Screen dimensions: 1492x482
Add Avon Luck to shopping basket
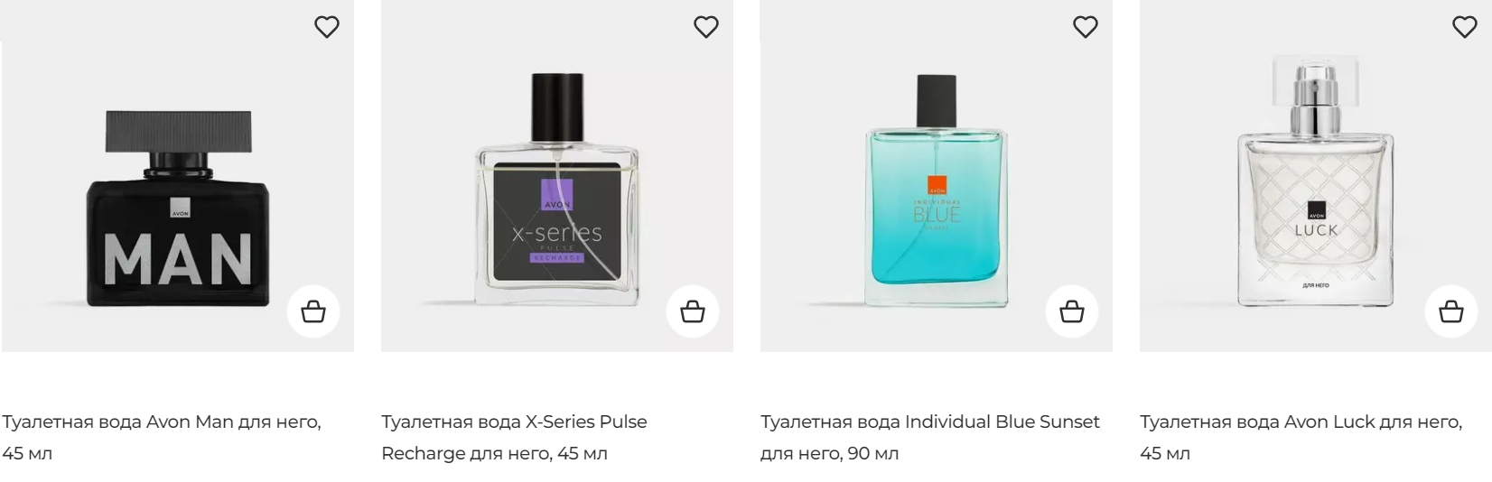(x=1451, y=311)
